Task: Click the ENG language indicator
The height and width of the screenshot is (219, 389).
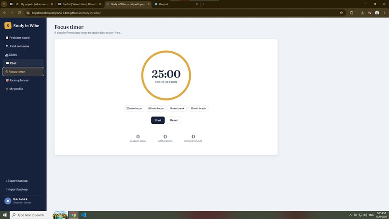Action: click(x=371, y=215)
